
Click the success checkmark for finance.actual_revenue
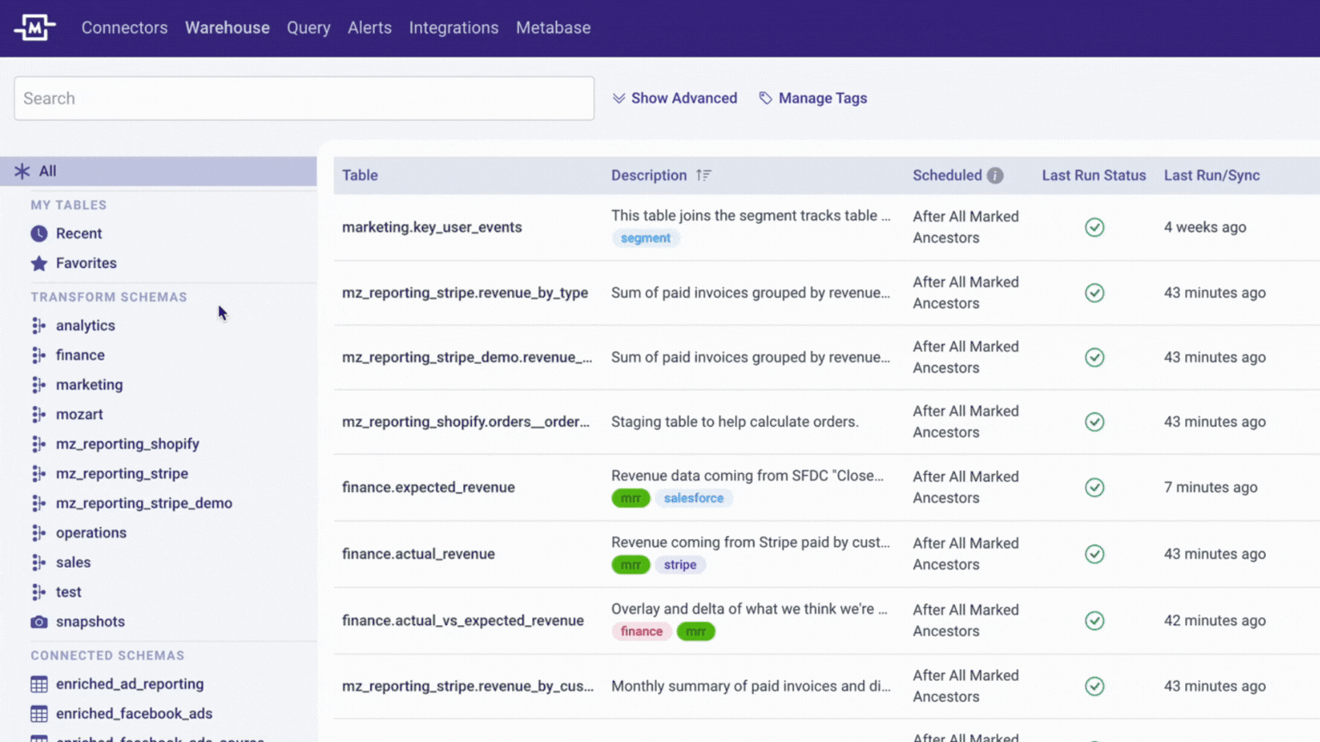1094,554
